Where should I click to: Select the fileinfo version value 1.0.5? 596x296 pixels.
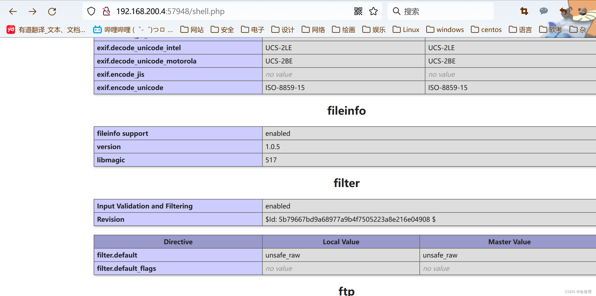(x=272, y=147)
